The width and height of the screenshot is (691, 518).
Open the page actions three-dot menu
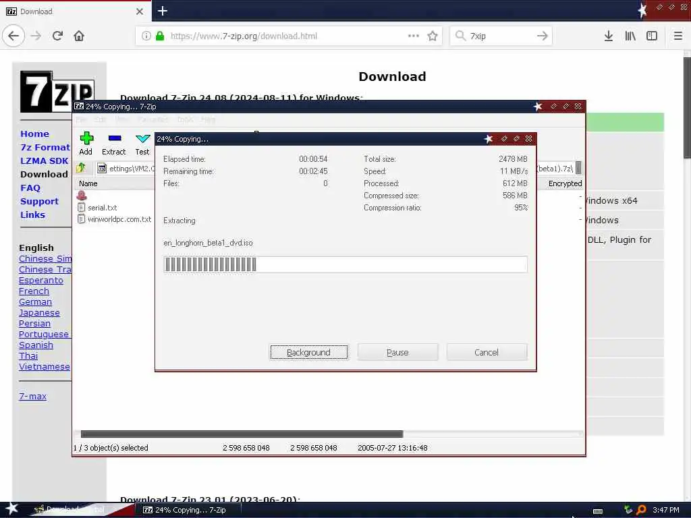(x=414, y=36)
